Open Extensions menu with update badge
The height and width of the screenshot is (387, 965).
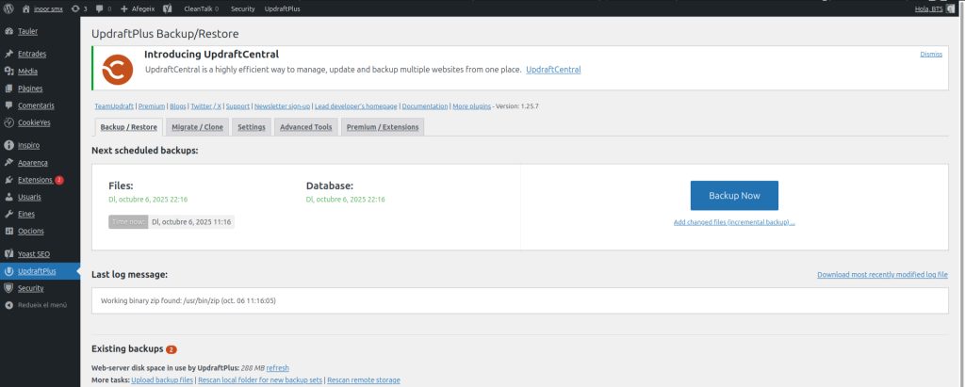point(35,180)
